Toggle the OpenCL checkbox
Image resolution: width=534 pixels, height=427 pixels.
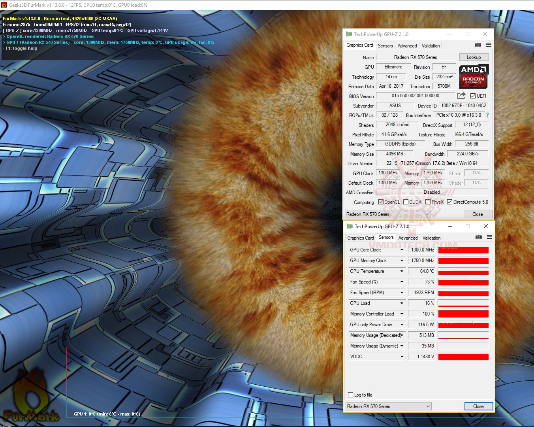coord(381,202)
